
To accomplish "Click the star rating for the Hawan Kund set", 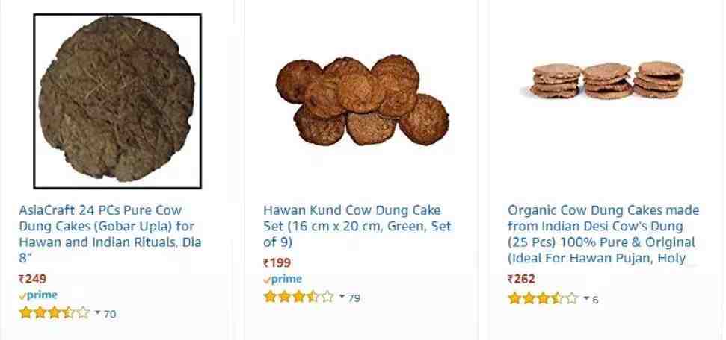I will click(x=299, y=297).
